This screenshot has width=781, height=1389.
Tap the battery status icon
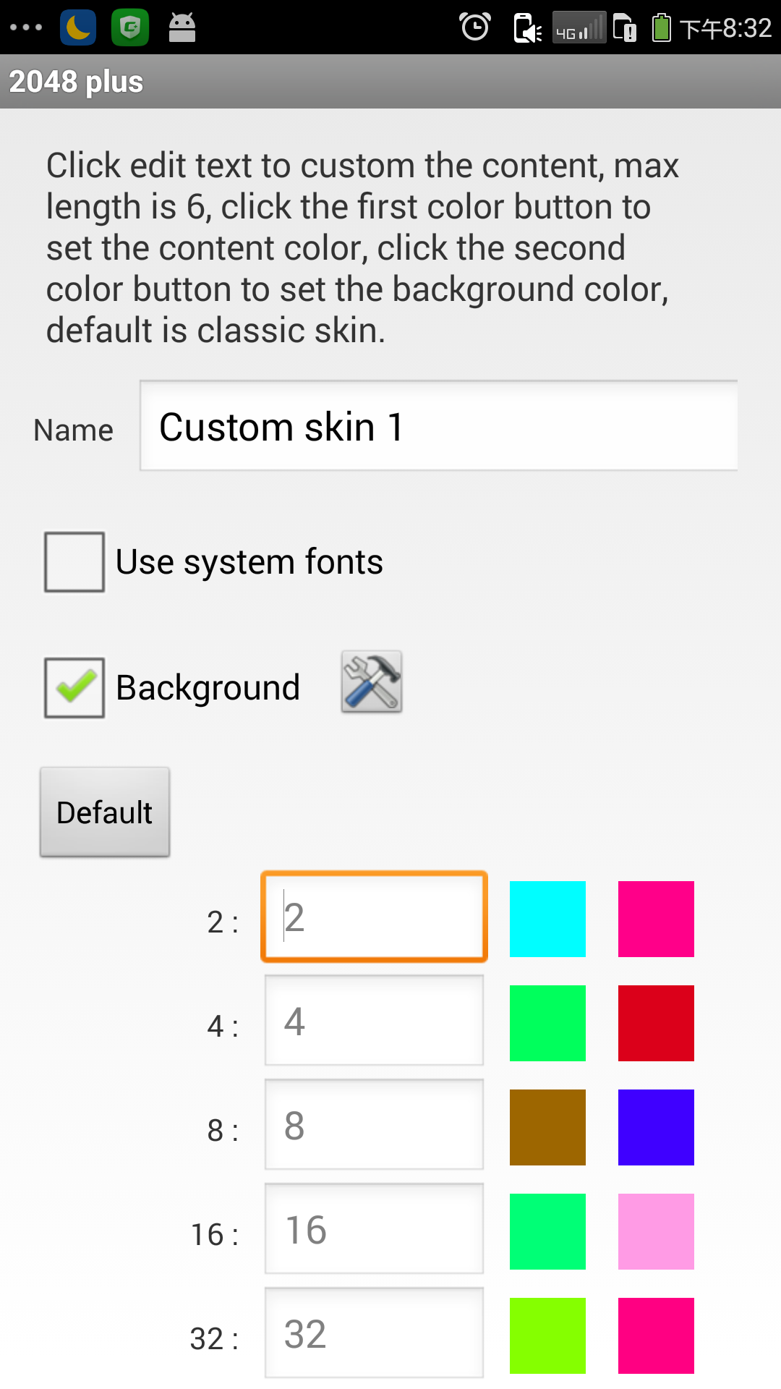click(x=661, y=27)
